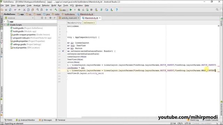Screen dimensions: 223x125
Task: Open the Project Structure icon
Action: (x=107, y=10)
